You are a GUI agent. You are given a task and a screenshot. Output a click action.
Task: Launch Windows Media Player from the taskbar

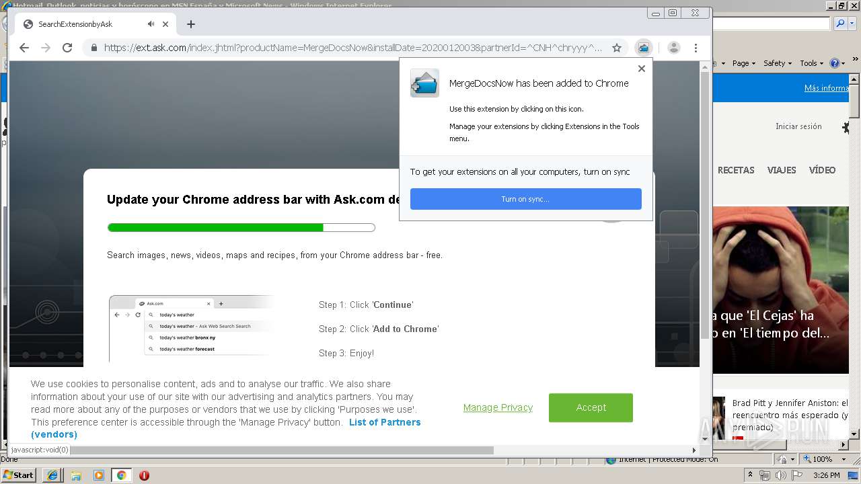coord(99,475)
